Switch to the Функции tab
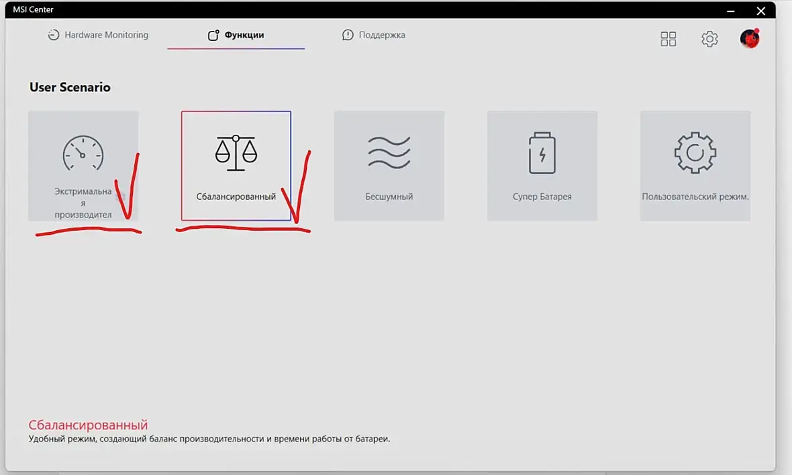The height and width of the screenshot is (475, 792). tap(236, 35)
